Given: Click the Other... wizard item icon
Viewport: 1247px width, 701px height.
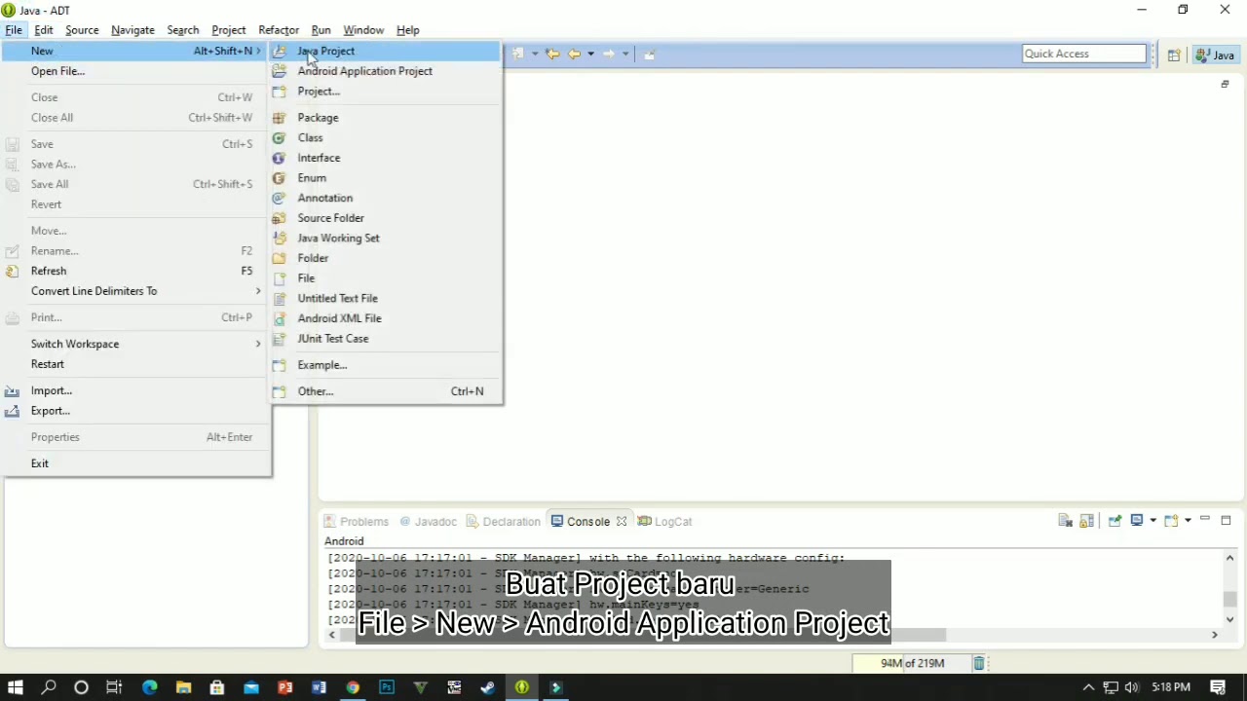Looking at the screenshot, I should point(279,391).
